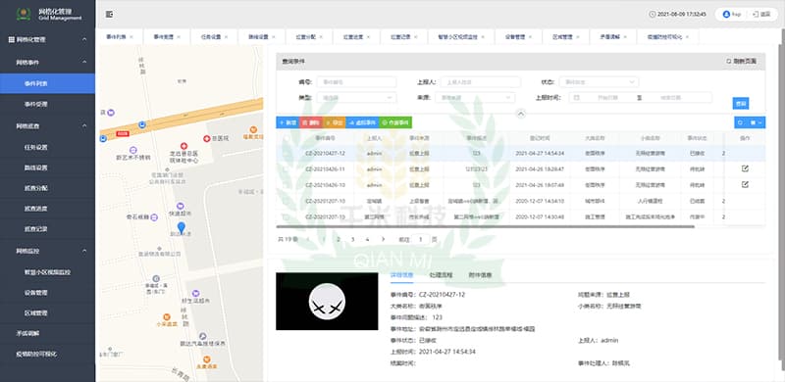Click the logout icon in the header
Viewport: 785px width, 382px height.
(x=756, y=14)
